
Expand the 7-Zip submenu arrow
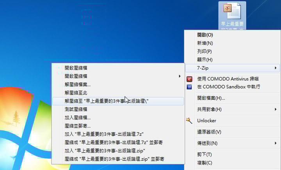pos(276,68)
